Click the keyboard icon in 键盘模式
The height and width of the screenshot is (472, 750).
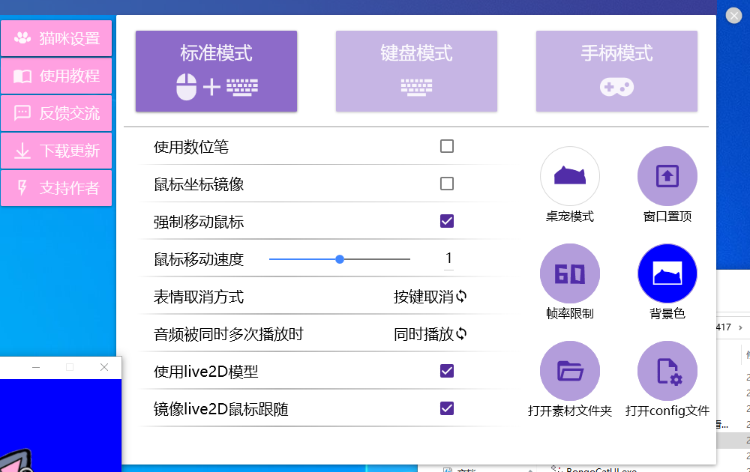point(416,88)
